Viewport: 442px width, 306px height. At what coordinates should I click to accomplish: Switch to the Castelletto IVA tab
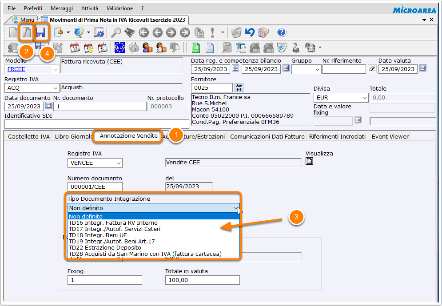click(29, 137)
